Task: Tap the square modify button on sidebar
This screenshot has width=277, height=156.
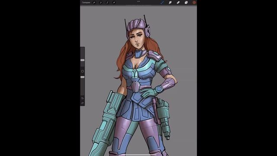Action: (x=83, y=71)
